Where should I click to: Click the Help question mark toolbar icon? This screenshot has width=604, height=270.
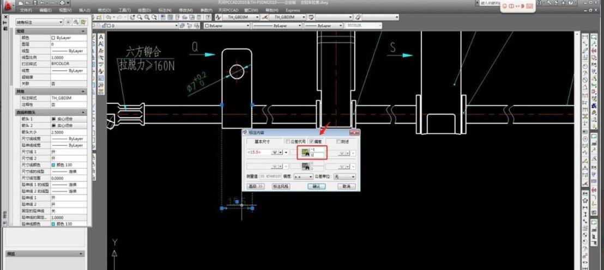pos(208,17)
